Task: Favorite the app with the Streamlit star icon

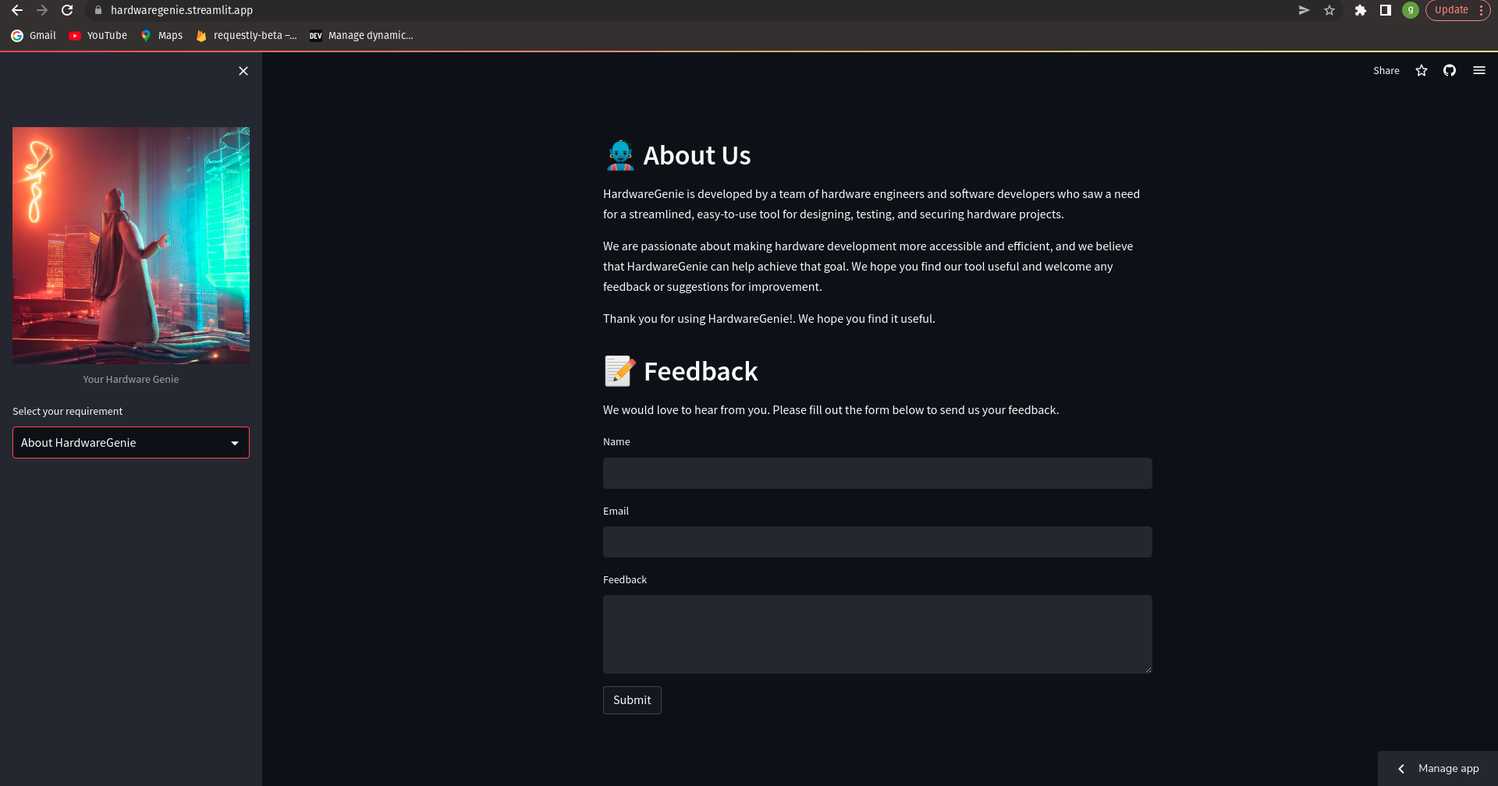Action: pyautogui.click(x=1422, y=71)
